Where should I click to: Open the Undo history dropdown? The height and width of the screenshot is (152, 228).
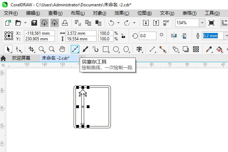(x=118, y=23)
